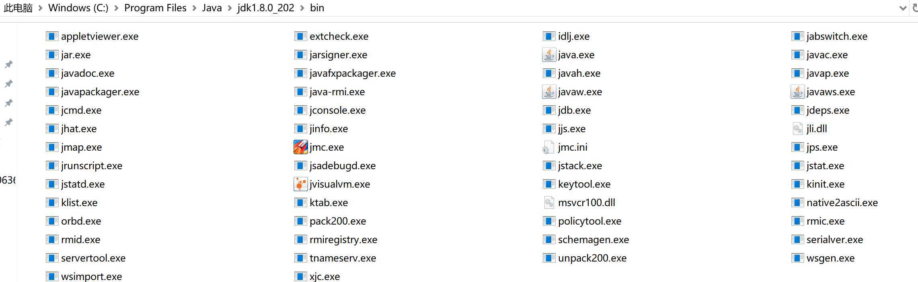Select file name extcheck.exe
This screenshot has width=918, height=282.
click(x=339, y=37)
